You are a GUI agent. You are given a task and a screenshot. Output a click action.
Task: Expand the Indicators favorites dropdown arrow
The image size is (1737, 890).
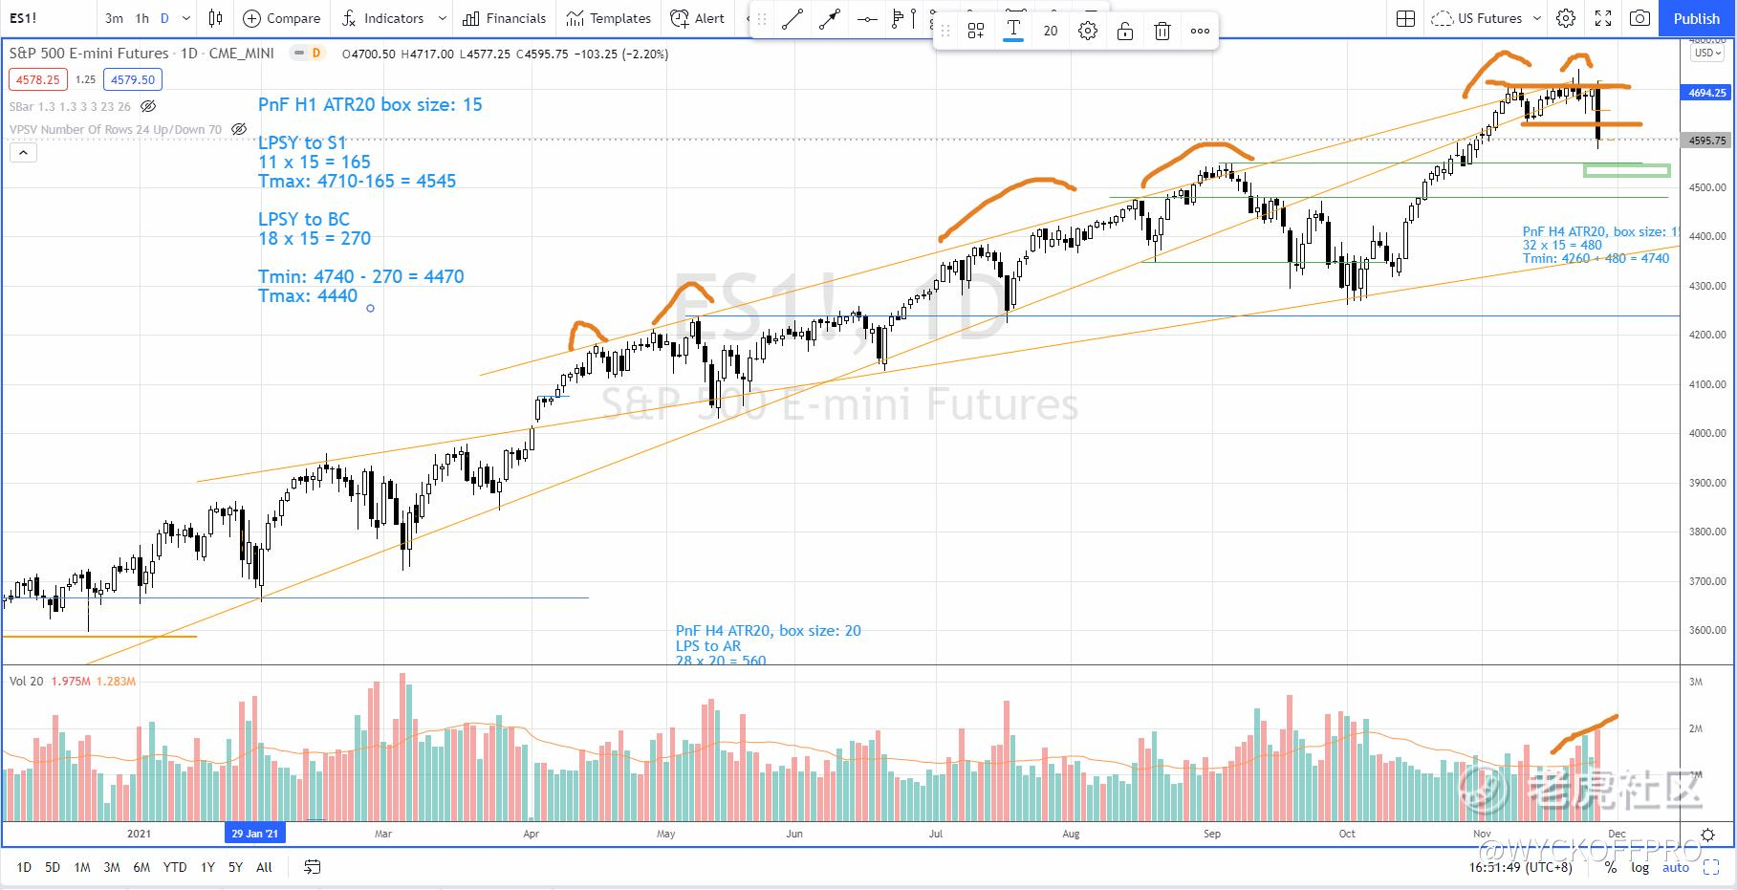click(442, 18)
